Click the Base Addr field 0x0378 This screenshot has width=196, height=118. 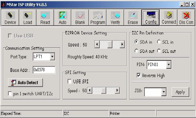[x=44, y=70]
